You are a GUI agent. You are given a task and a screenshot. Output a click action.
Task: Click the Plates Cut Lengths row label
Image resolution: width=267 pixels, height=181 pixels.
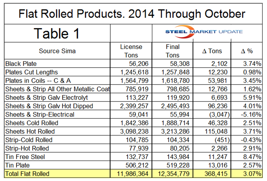tap(31, 72)
